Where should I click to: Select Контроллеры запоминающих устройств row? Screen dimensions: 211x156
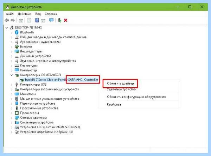pos(49,89)
